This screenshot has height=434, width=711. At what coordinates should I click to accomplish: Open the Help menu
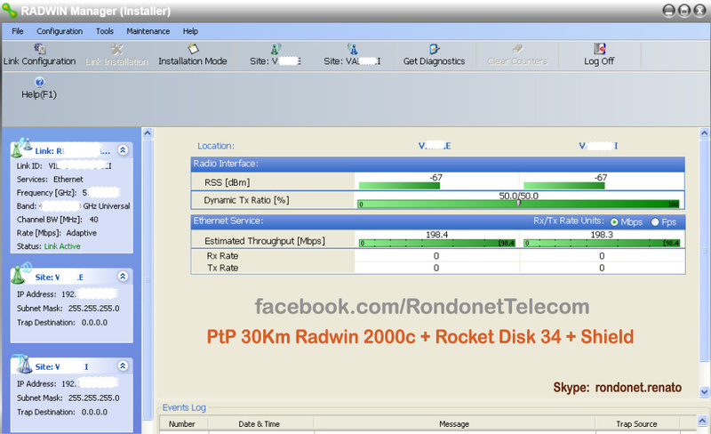(x=190, y=31)
